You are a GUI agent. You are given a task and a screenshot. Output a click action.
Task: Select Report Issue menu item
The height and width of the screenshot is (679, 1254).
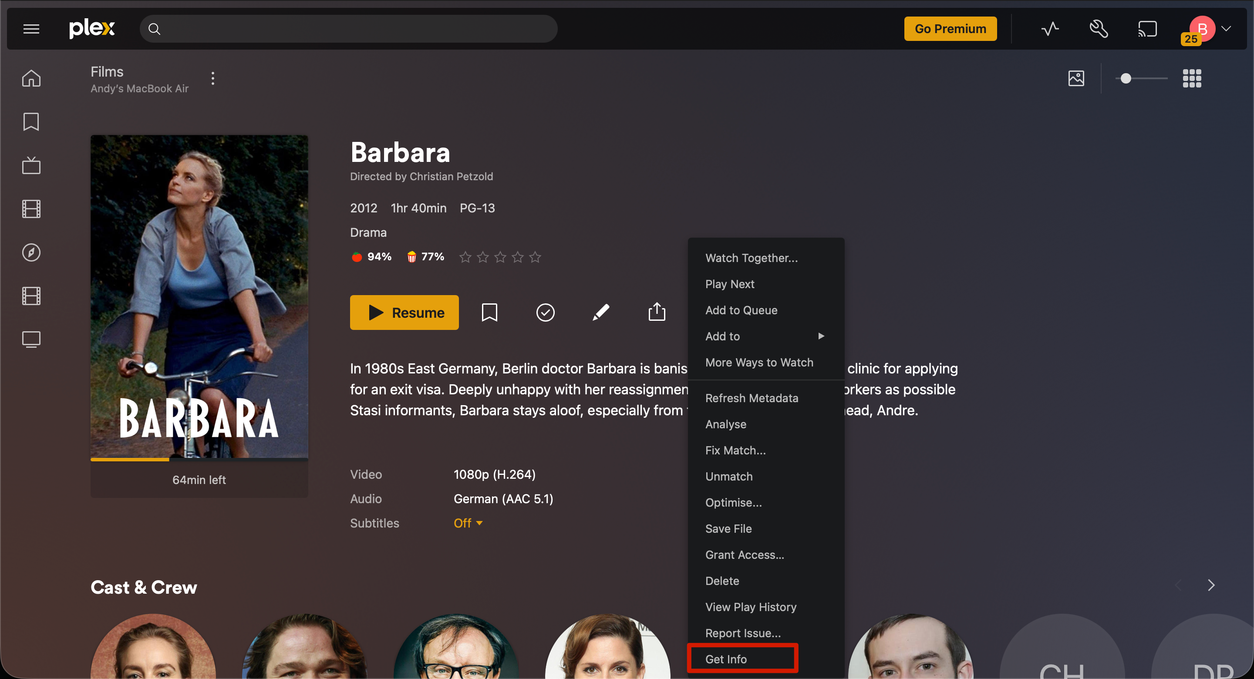point(766,633)
